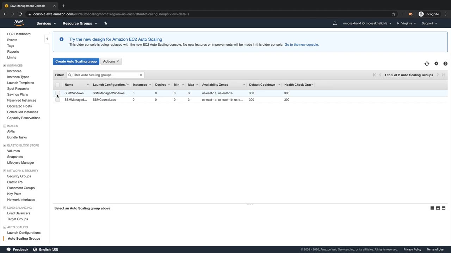Go to Security Groups in sidebar
451x253 pixels.
[x=19, y=176]
